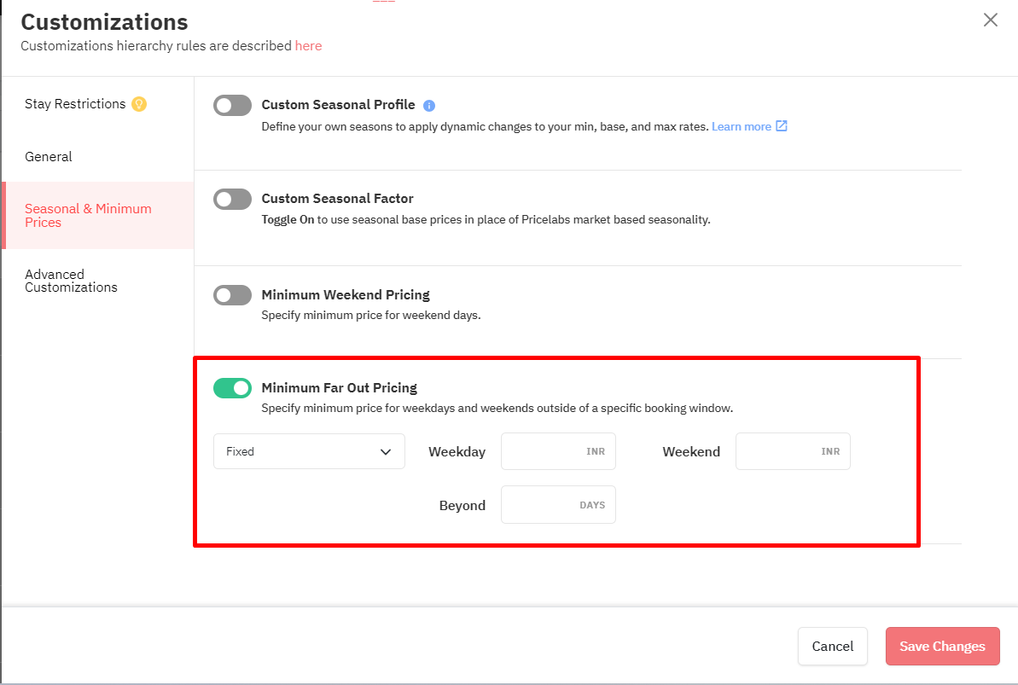1018x685 pixels.
Task: Go to Advanced Customizations tab
Action: 72,282
